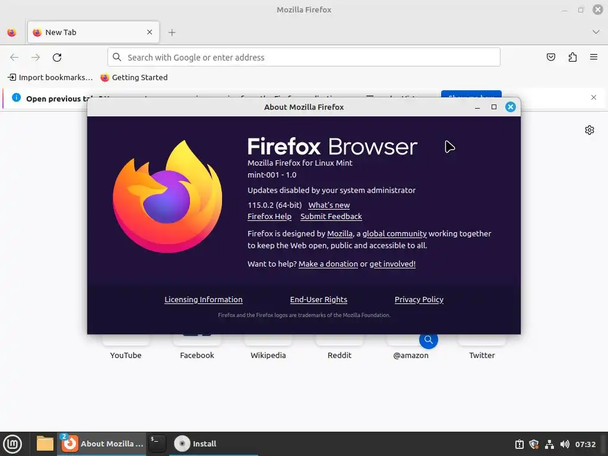The image size is (608, 456).
Task: Click Make a donation link
Action: point(328,264)
